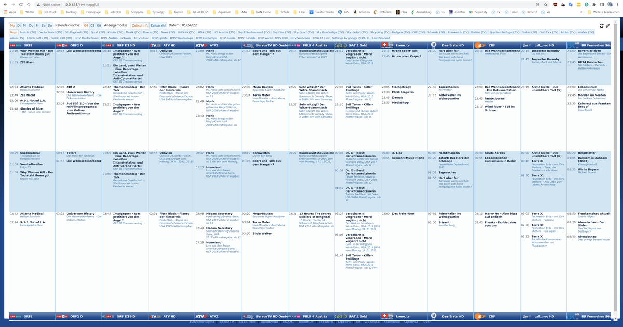
Task: Select calendar week 05
Action: point(93,25)
